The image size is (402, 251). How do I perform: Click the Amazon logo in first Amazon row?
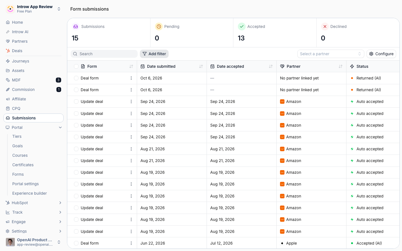282,102
